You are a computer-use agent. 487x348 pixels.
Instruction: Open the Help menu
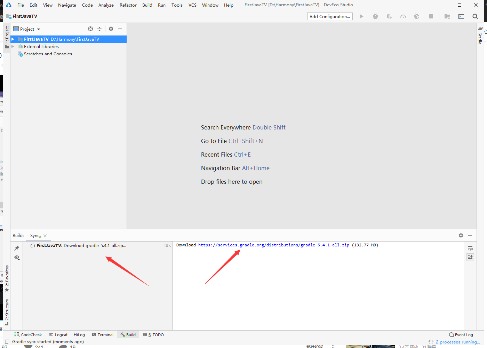tap(229, 5)
